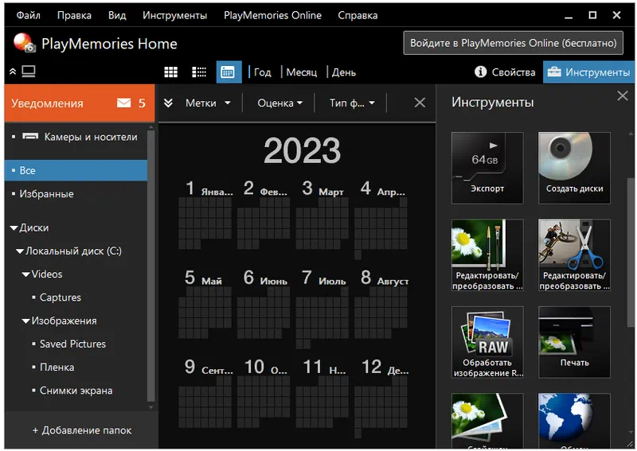
Task: Open the Печать tool
Action: pos(574,342)
